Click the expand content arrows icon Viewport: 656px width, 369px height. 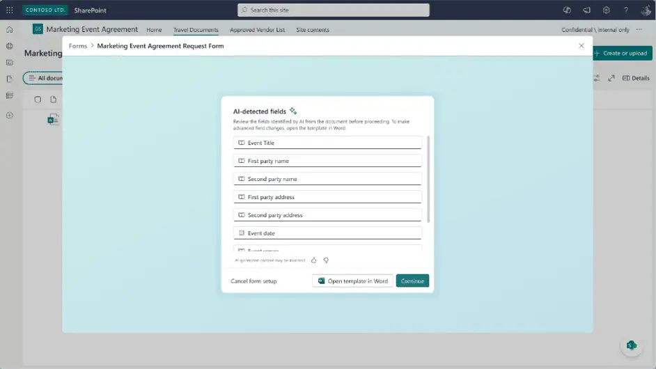pyautogui.click(x=611, y=78)
